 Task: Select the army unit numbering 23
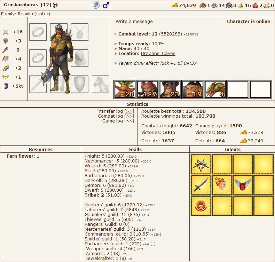pyautogui.click(x=170, y=89)
